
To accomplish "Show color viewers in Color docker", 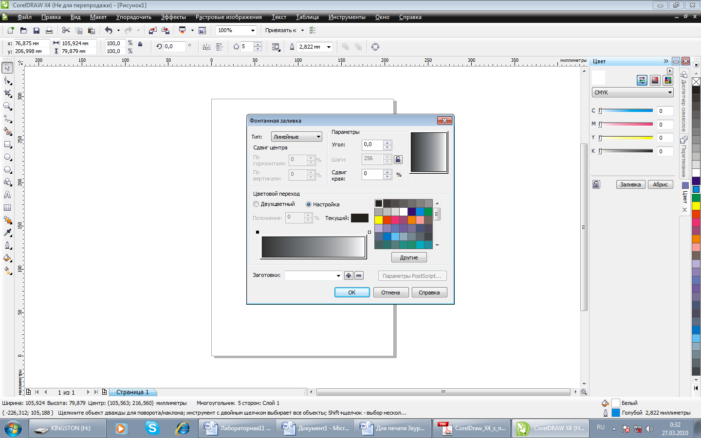I will coord(655,80).
